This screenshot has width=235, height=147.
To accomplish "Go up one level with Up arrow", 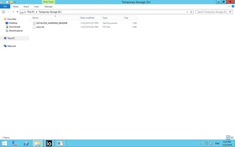I will (17, 12).
